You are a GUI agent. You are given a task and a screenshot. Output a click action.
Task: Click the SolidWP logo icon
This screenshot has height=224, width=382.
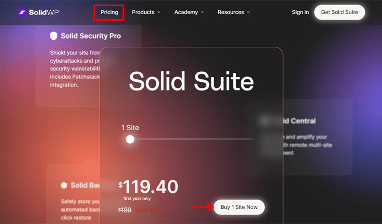coord(22,12)
